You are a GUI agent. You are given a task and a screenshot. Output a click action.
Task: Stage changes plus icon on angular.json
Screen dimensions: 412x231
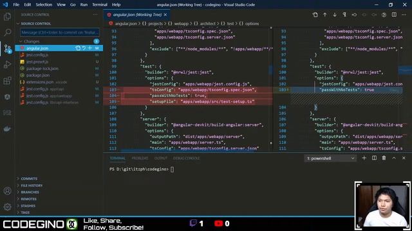click(90, 48)
